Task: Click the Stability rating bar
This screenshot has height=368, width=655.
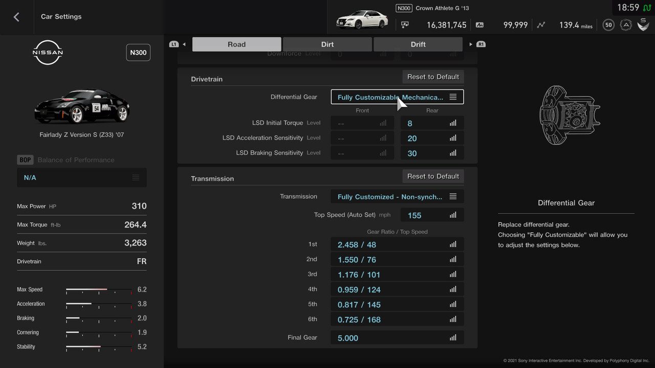Action: click(99, 347)
